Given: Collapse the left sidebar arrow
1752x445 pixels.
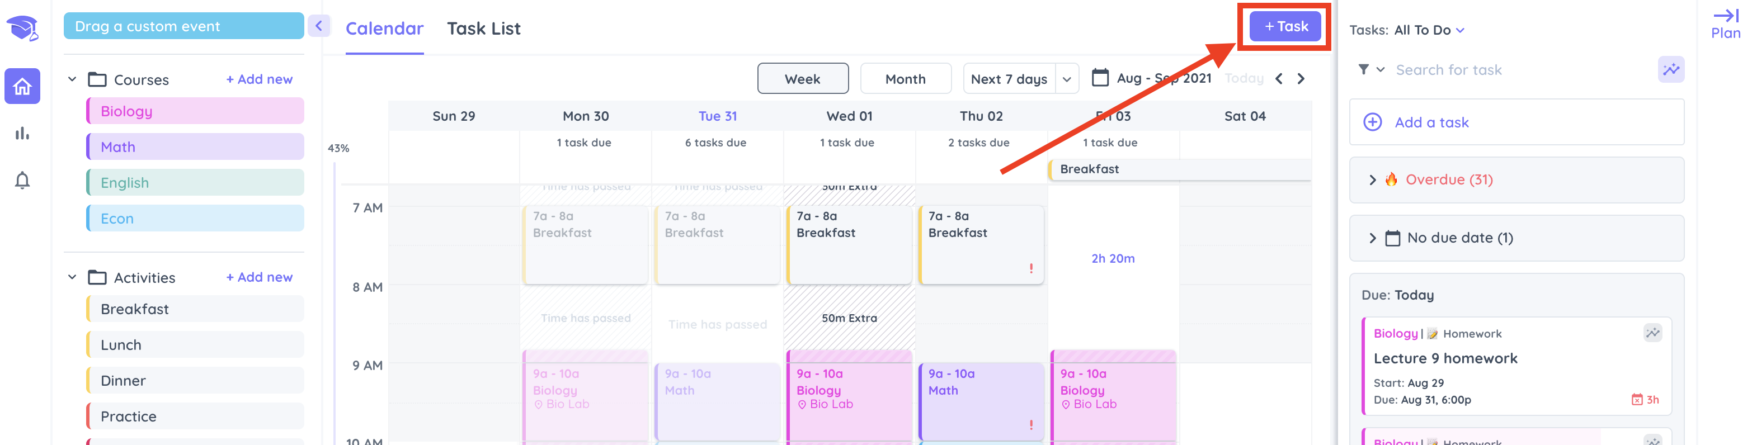Looking at the screenshot, I should point(318,26).
